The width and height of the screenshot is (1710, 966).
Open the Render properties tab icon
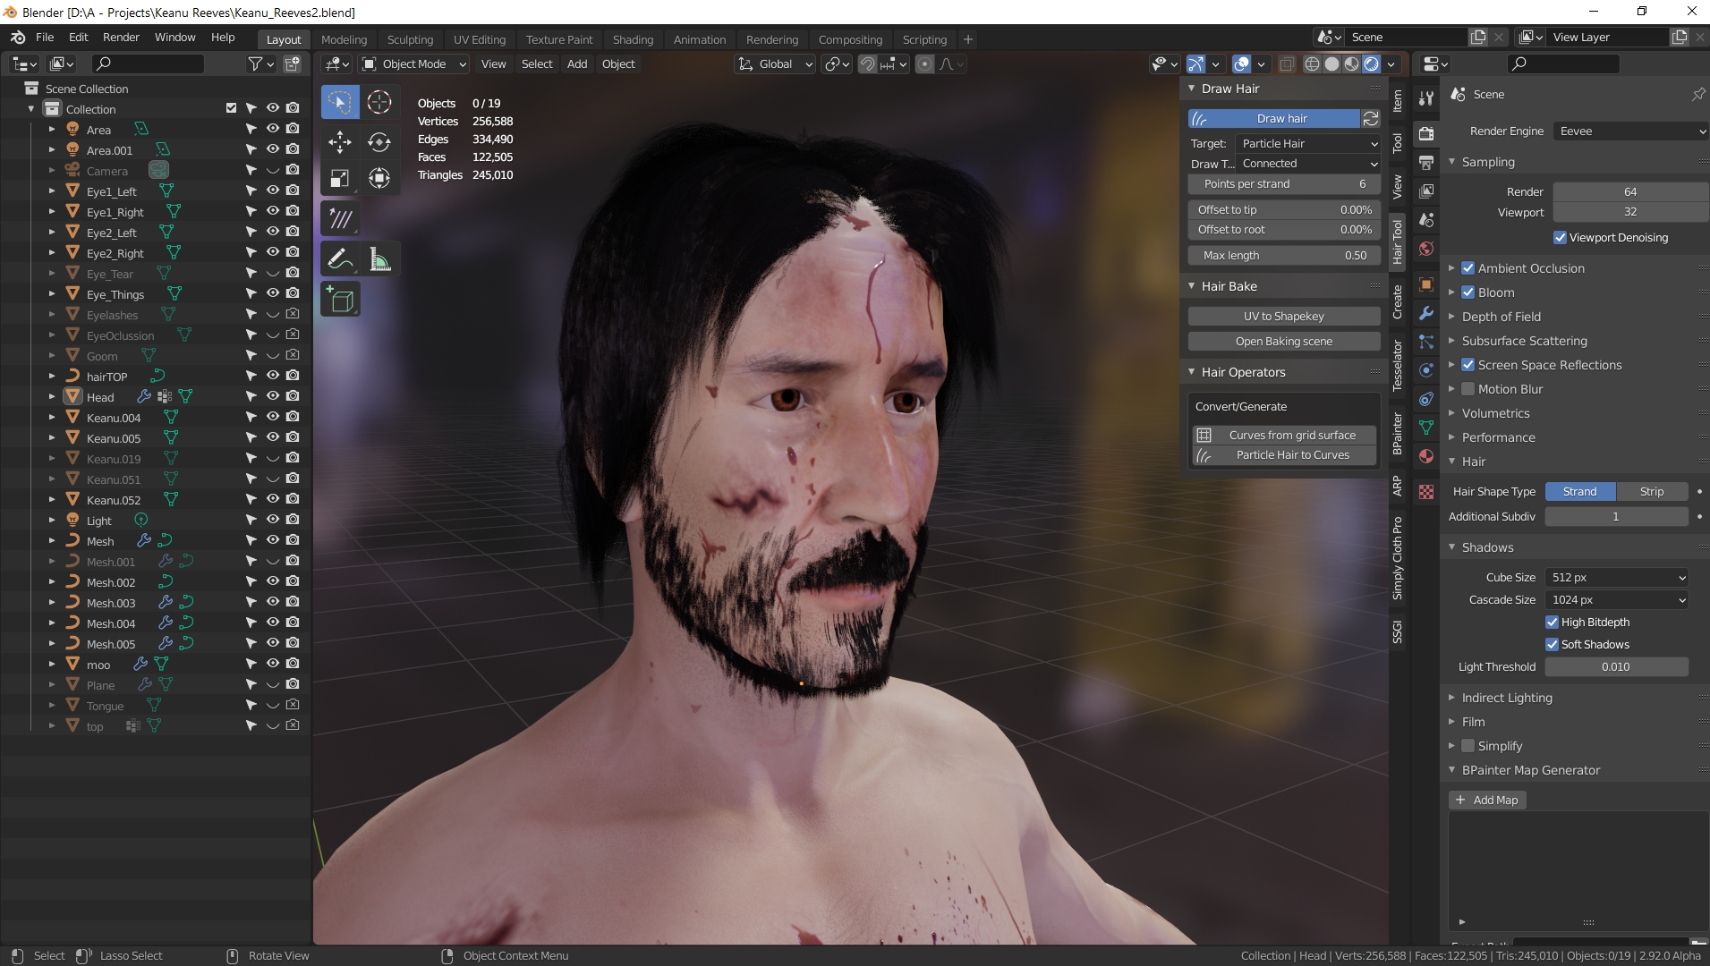pyautogui.click(x=1426, y=133)
